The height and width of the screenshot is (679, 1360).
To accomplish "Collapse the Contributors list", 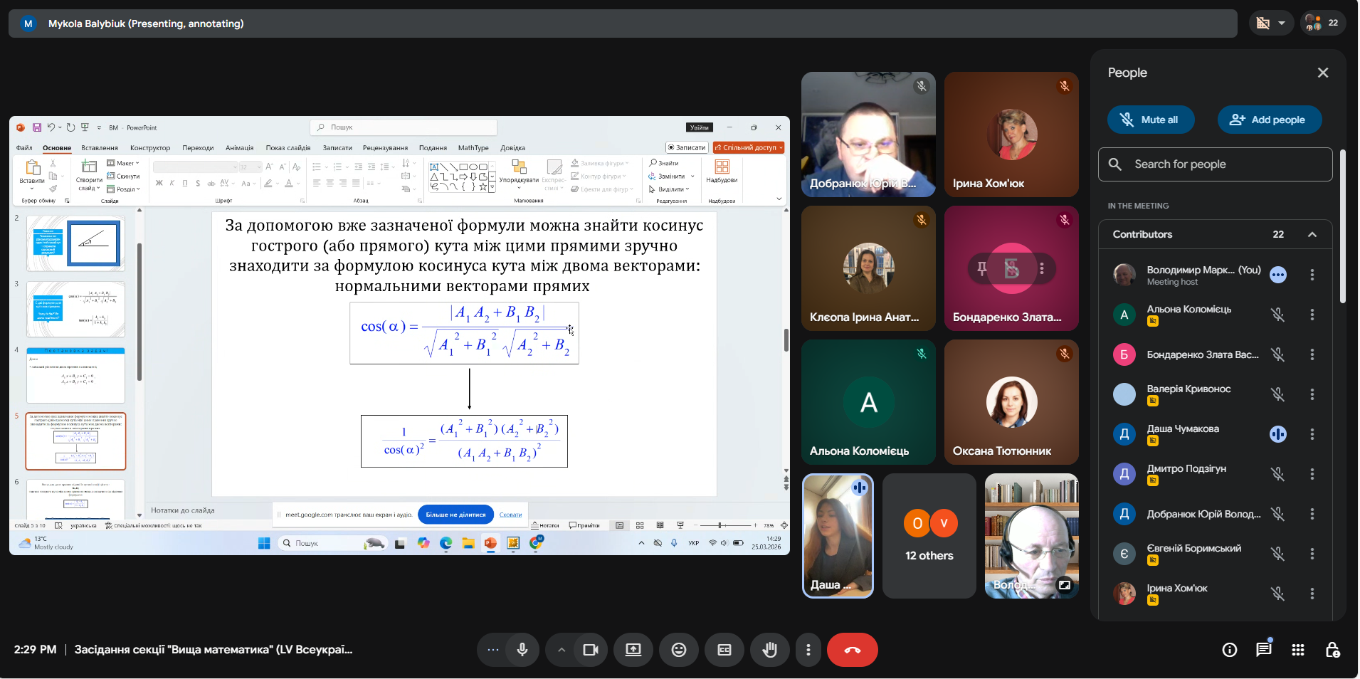I will point(1312,234).
